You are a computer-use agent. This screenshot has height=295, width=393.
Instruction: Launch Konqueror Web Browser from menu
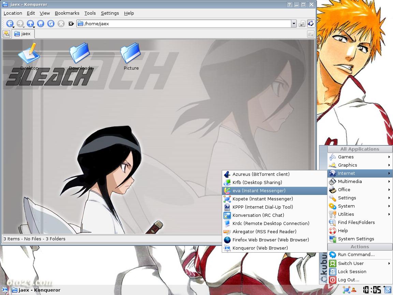click(274, 248)
